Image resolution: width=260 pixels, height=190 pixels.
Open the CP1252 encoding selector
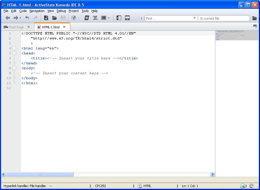coord(100,186)
